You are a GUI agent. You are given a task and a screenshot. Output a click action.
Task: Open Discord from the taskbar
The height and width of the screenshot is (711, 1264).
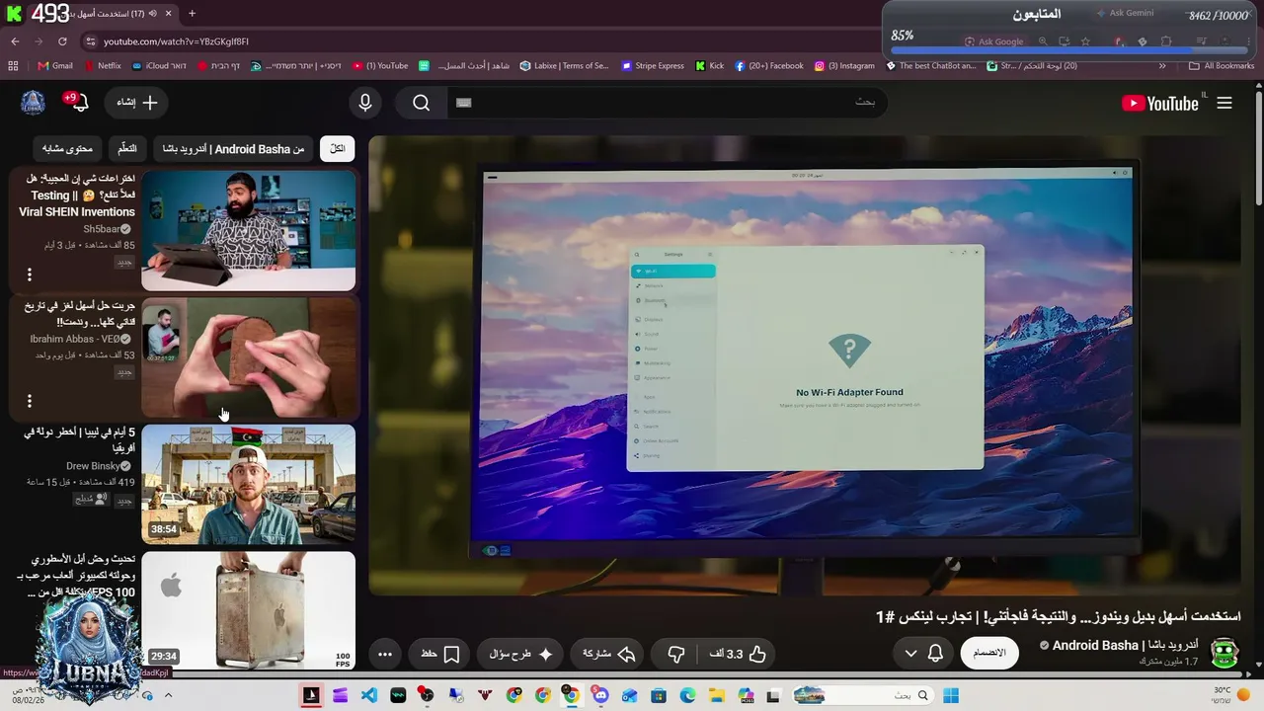pos(600,696)
